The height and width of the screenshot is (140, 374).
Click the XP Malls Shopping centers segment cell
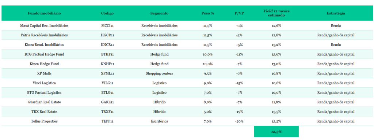(x=159, y=73)
